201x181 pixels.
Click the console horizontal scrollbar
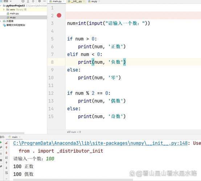[x=73, y=180]
